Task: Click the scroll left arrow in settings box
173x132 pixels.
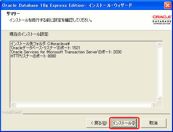Action: [13, 104]
